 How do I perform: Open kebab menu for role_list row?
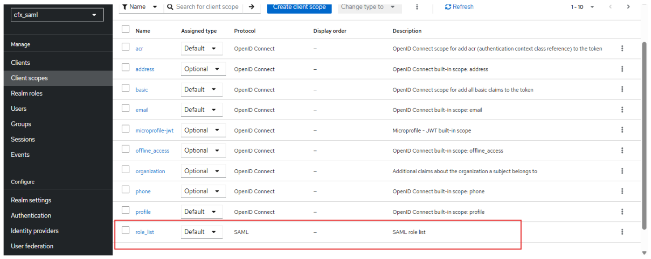click(x=622, y=232)
